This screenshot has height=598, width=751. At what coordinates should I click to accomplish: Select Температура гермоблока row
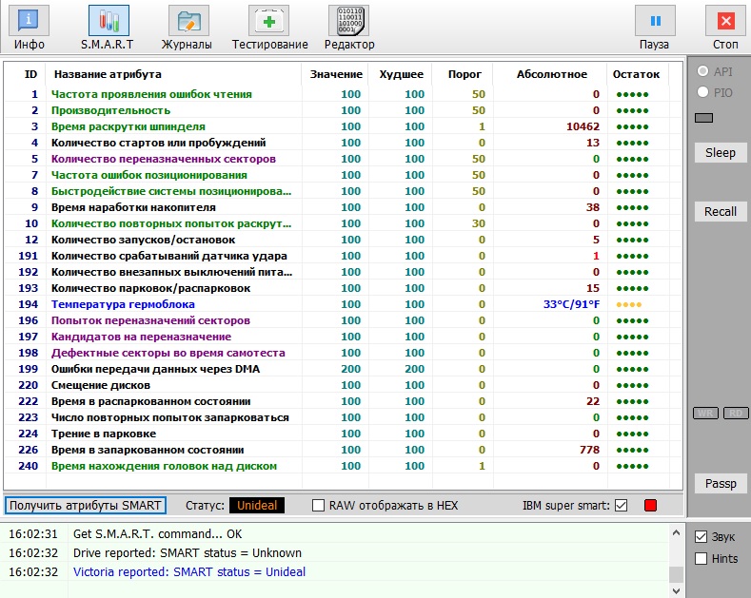[343, 304]
